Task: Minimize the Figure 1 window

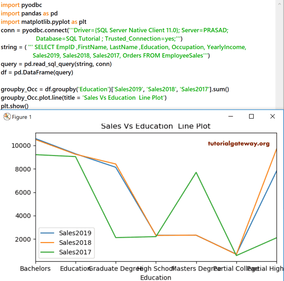Action: (231, 116)
